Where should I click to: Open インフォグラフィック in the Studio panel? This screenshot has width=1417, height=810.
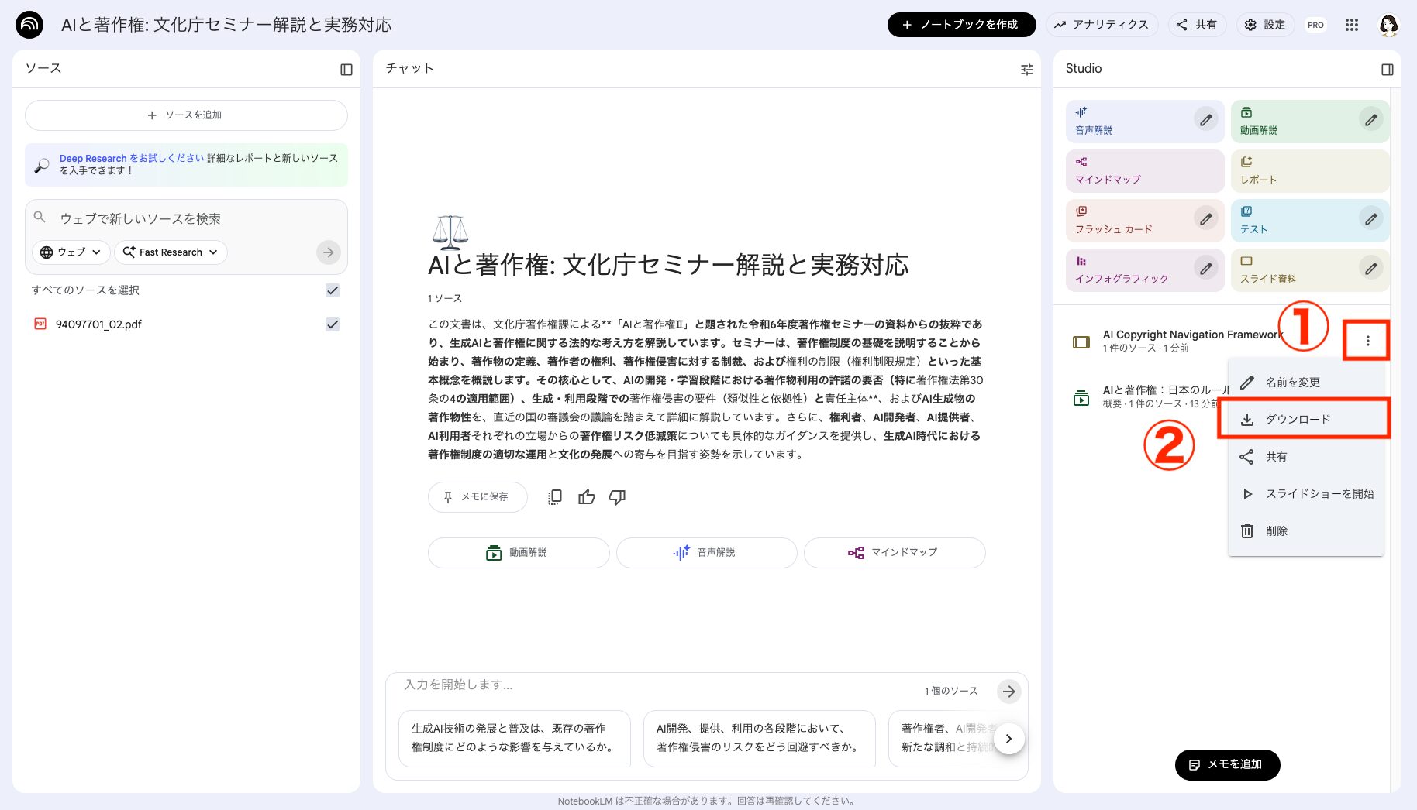(x=1123, y=269)
